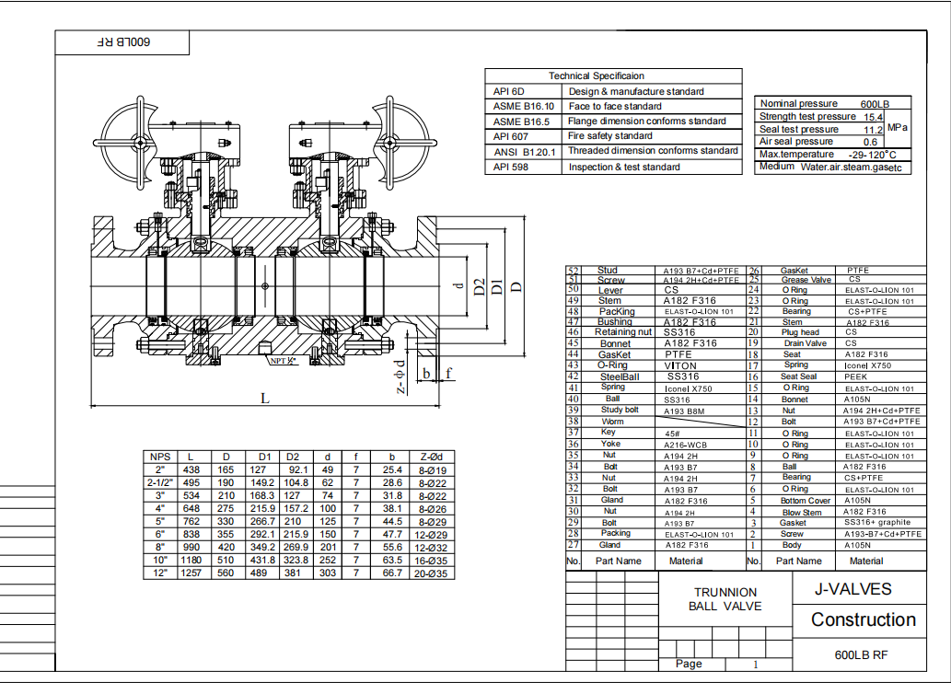The height and width of the screenshot is (683, 951).
Task: Click the 'NPT ½"' callout on drawing
Action: click(x=284, y=360)
